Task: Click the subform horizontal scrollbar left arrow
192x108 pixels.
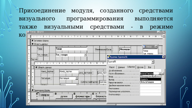Action: (32, 86)
